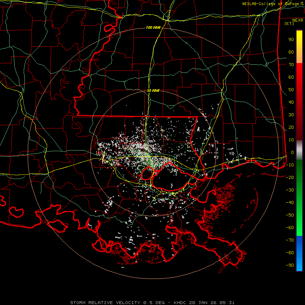The width and height of the screenshot is (305, 305).
Task: Pick the blue segment of the color bar
Action: 299,253
